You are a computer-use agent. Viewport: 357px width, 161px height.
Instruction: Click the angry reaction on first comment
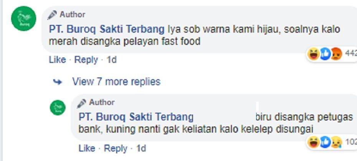(x=336, y=54)
